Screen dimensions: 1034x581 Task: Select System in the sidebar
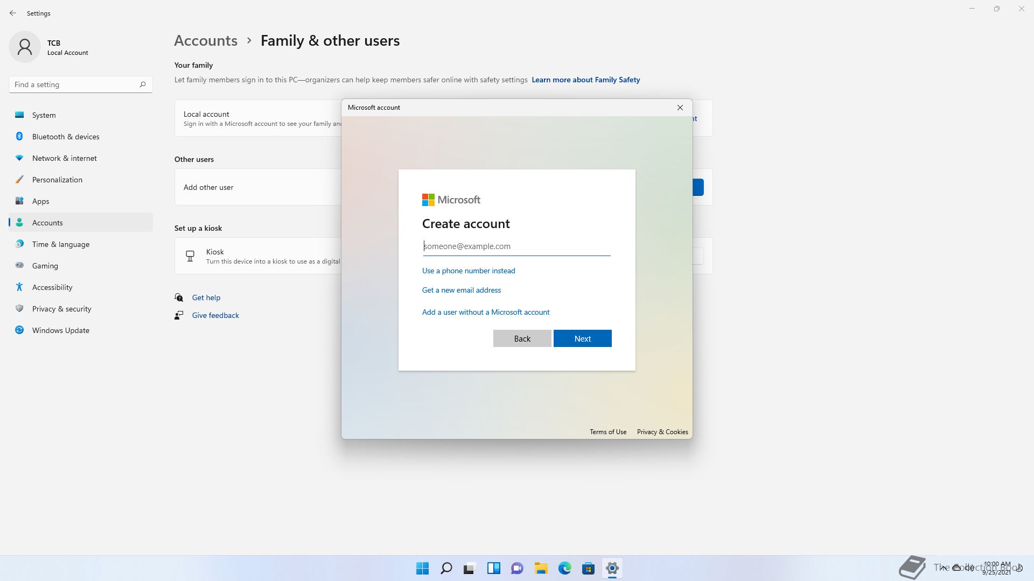(44, 115)
